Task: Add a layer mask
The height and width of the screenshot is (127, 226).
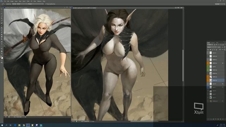Action: tap(213, 119)
